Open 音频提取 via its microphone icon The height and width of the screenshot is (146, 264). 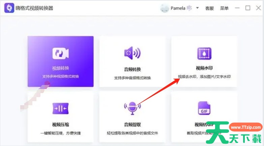point(132,108)
